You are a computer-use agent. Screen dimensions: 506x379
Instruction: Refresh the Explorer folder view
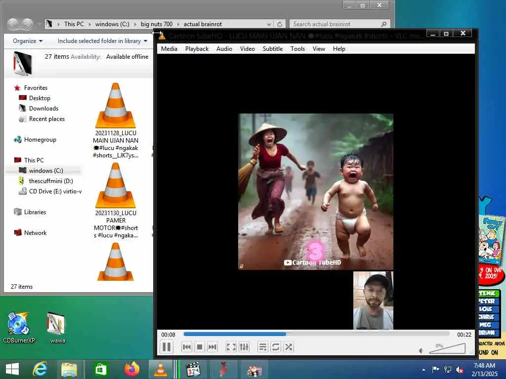(x=280, y=24)
